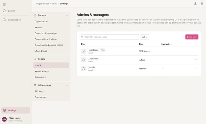Click Settings in the left sidebar
Screen dimensions: 206x124
point(16,110)
